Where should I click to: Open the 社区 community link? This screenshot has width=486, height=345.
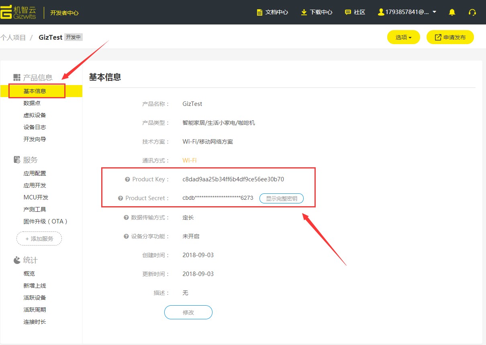tap(355, 12)
